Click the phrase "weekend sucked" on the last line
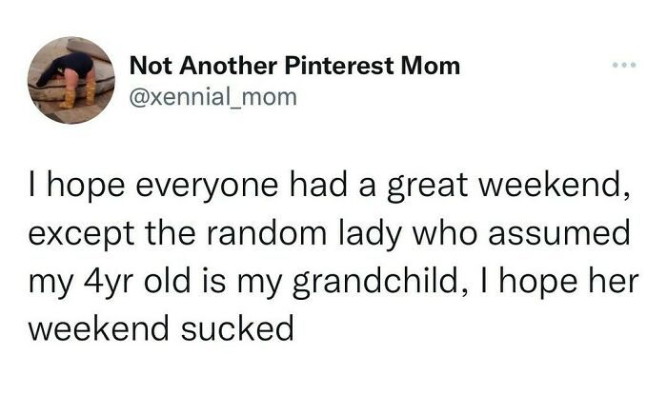 coord(158,329)
